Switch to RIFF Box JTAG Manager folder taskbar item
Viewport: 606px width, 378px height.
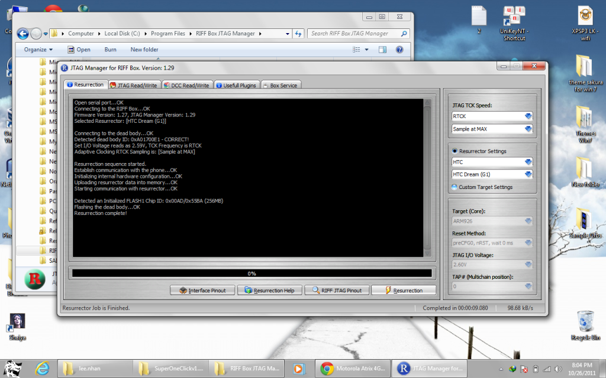(x=247, y=369)
